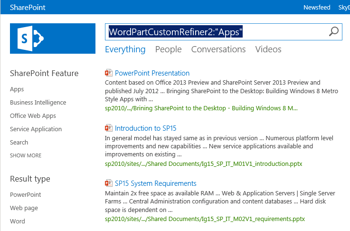Open the Brining SharePoint to the Desktop URL
Image resolution: width=350 pixels, height=231 pixels.
[201, 108]
